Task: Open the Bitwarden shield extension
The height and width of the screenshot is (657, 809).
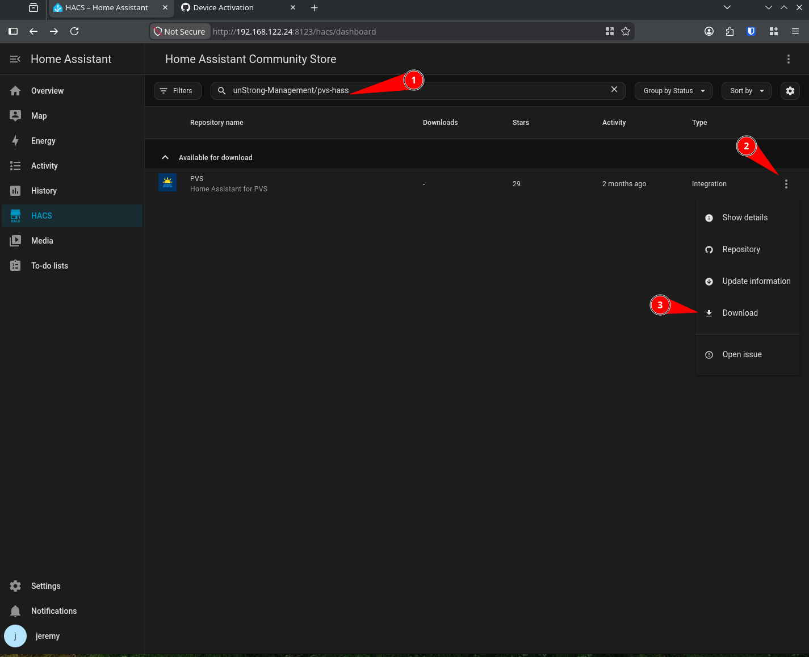Action: tap(751, 31)
